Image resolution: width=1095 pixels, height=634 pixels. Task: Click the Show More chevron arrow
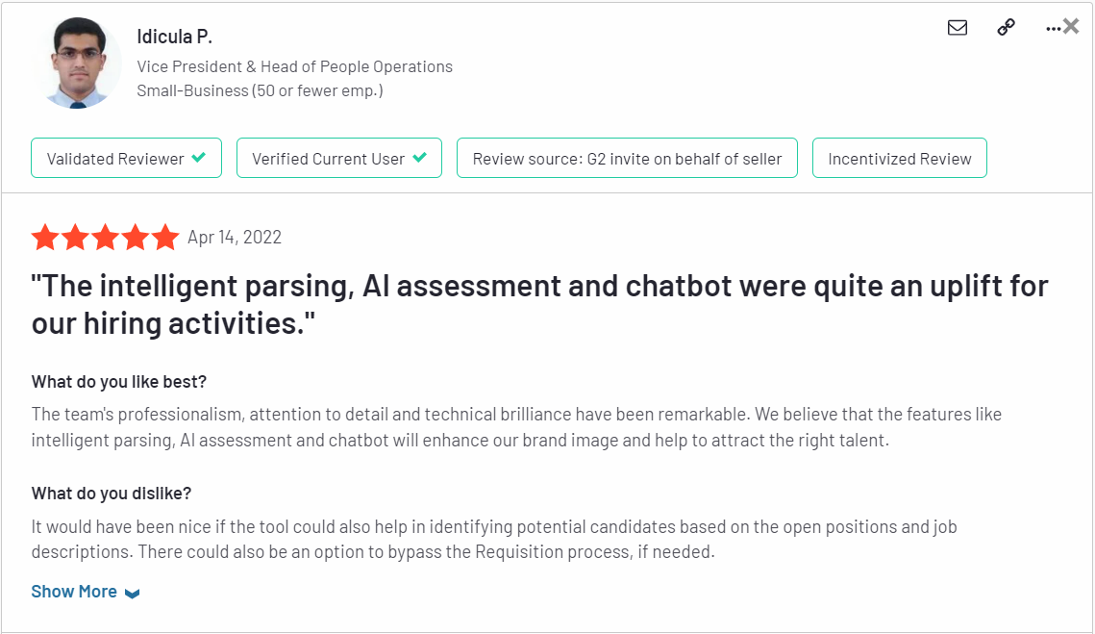[x=132, y=593]
